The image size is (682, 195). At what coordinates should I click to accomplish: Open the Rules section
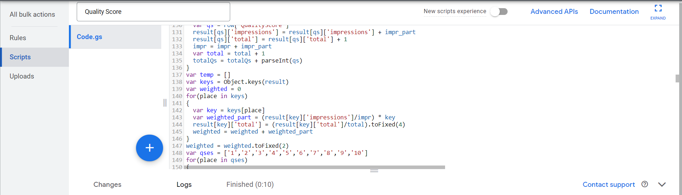(18, 38)
